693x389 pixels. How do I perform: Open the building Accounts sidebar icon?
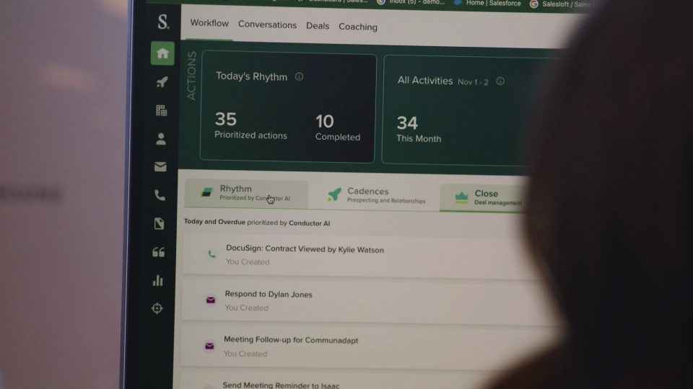point(161,110)
